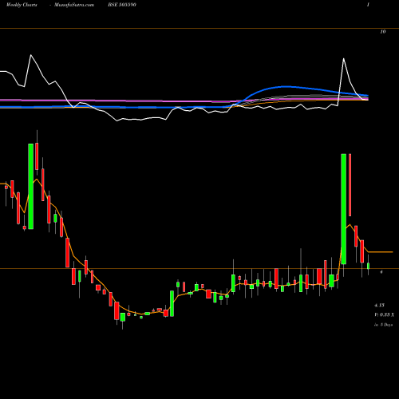Click the '10' price axis label
Screen dimensions: 399x399
click(382, 32)
